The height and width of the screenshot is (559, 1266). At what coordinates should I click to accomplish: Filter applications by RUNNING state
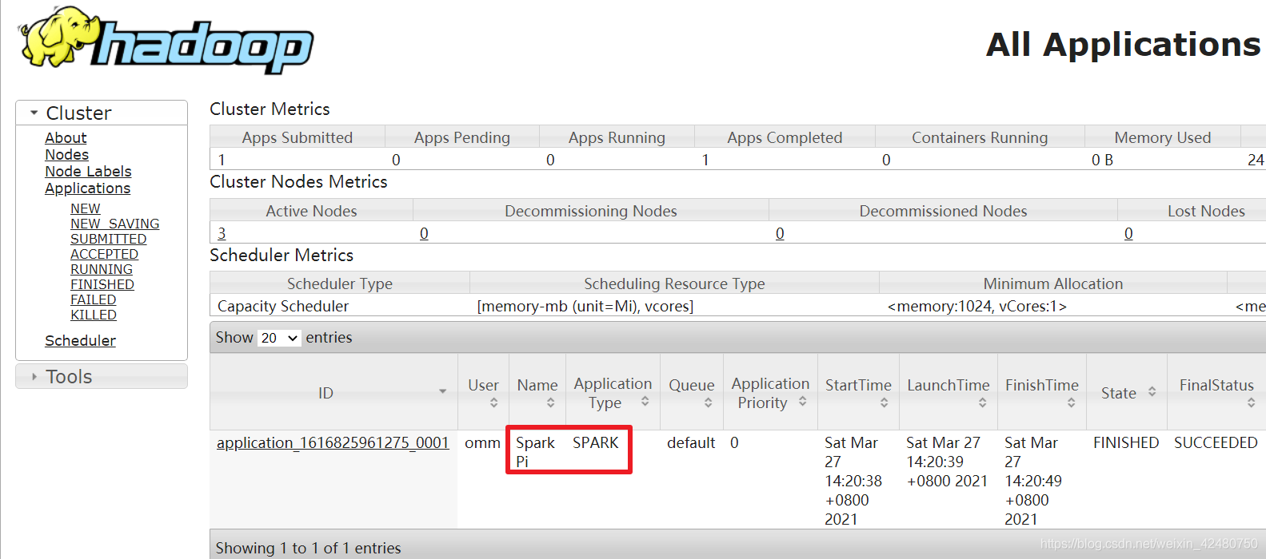click(x=102, y=269)
